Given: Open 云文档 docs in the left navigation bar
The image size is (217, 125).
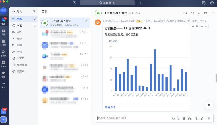Looking at the screenshot, I should point(3,42).
